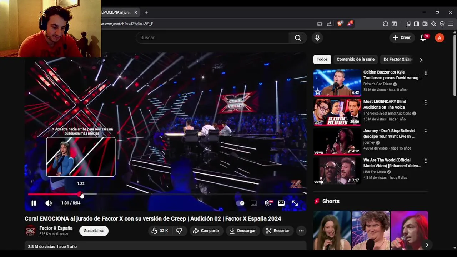Open the browser hamburger main menu
Viewport: 457px width, 257px height.
pyautogui.click(x=451, y=24)
